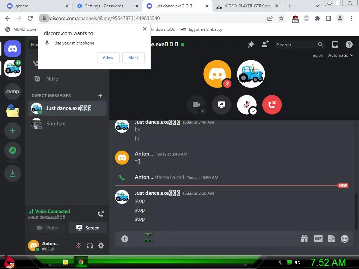The image size is (359, 269).
Task: Close the microphone permission popup
Action: (145, 29)
